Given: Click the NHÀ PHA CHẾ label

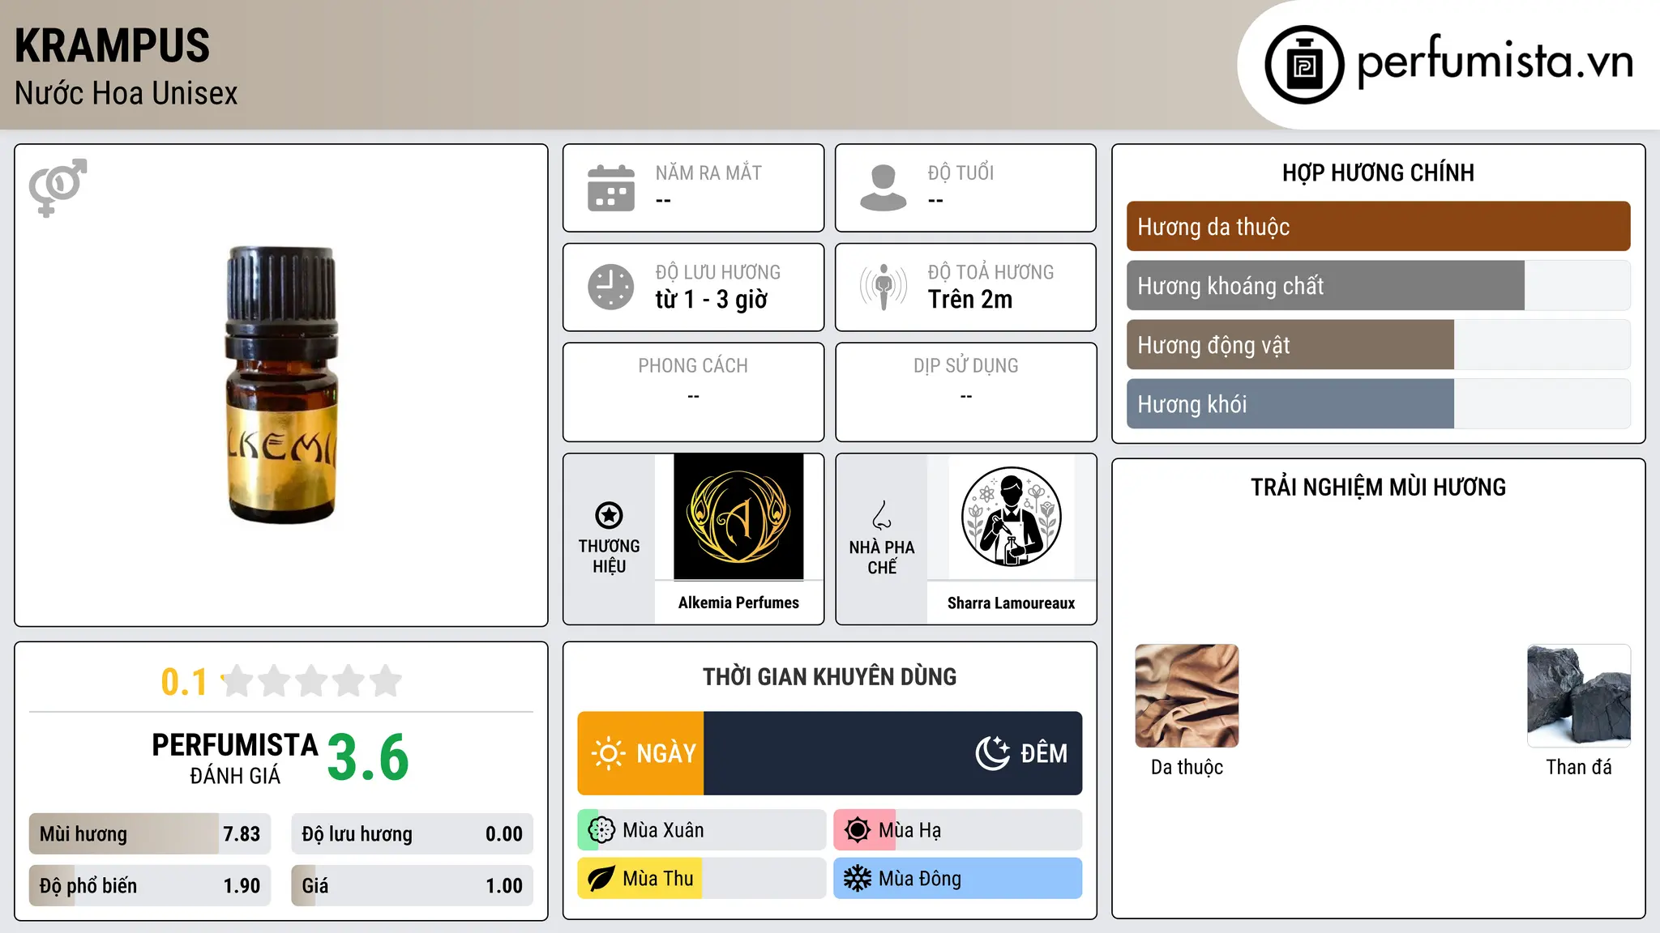Looking at the screenshot, I should click(x=882, y=557).
